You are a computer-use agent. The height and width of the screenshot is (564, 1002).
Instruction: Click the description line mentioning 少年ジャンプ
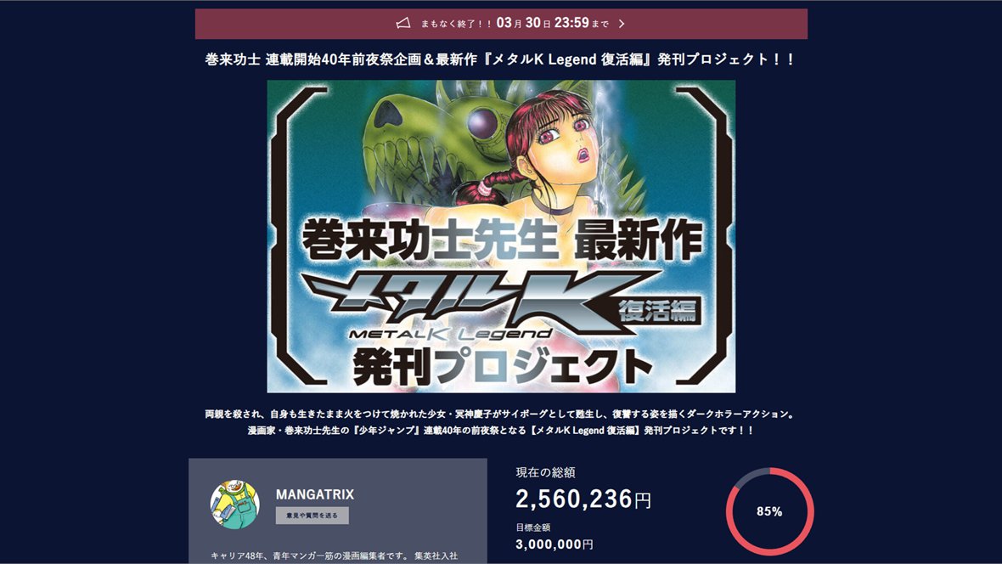[501, 431]
